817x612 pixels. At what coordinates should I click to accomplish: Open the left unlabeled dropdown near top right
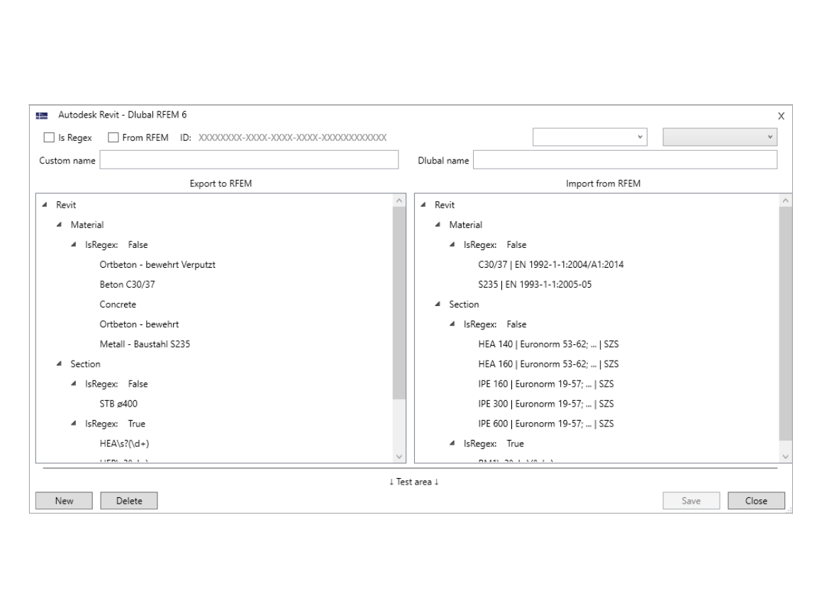(640, 136)
